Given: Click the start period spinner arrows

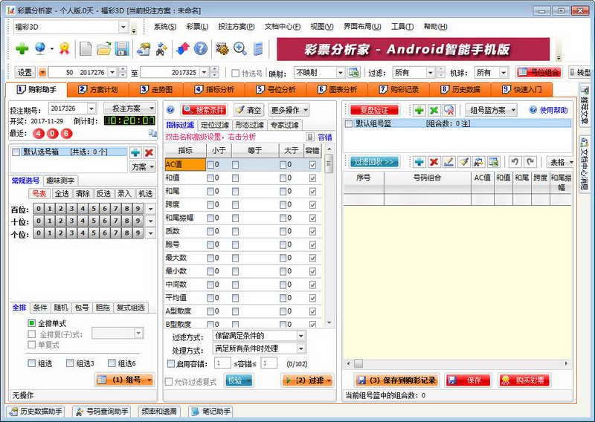Looking at the screenshot, I should [x=123, y=72].
